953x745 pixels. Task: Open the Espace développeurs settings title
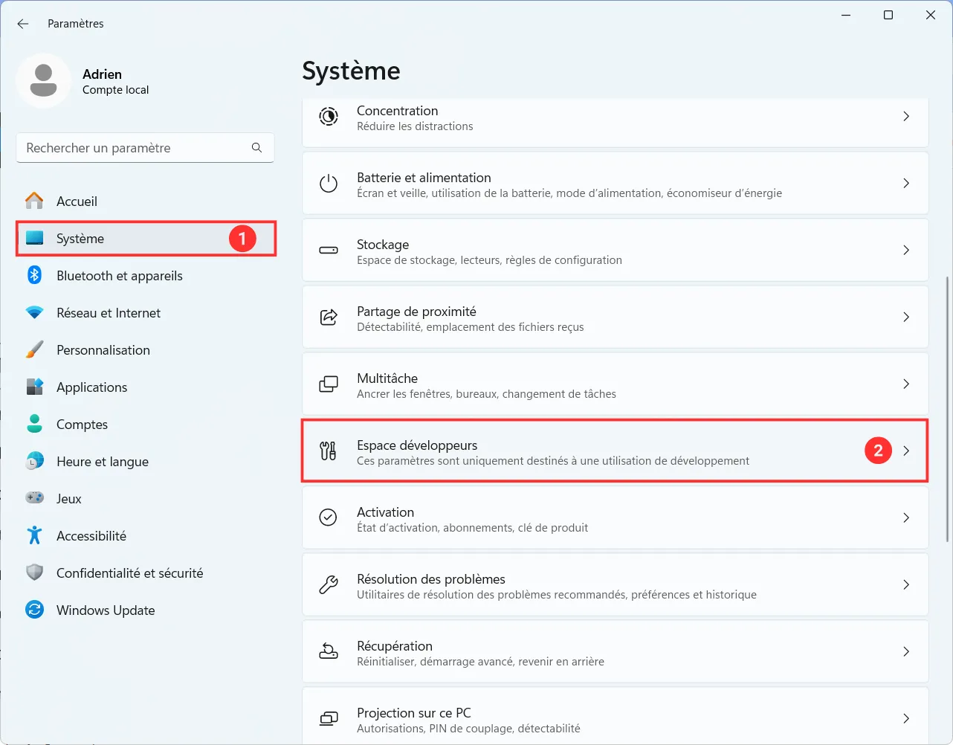tap(417, 445)
